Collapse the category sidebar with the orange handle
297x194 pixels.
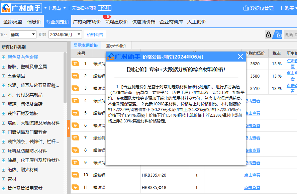pos(69,128)
